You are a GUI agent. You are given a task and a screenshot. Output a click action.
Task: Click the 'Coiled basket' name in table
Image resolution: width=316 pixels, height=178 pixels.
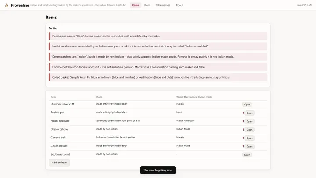[59, 146]
